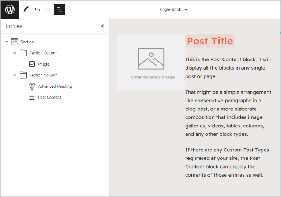
Task: Select Advanced Heading in list view
Action: pyautogui.click(x=55, y=86)
